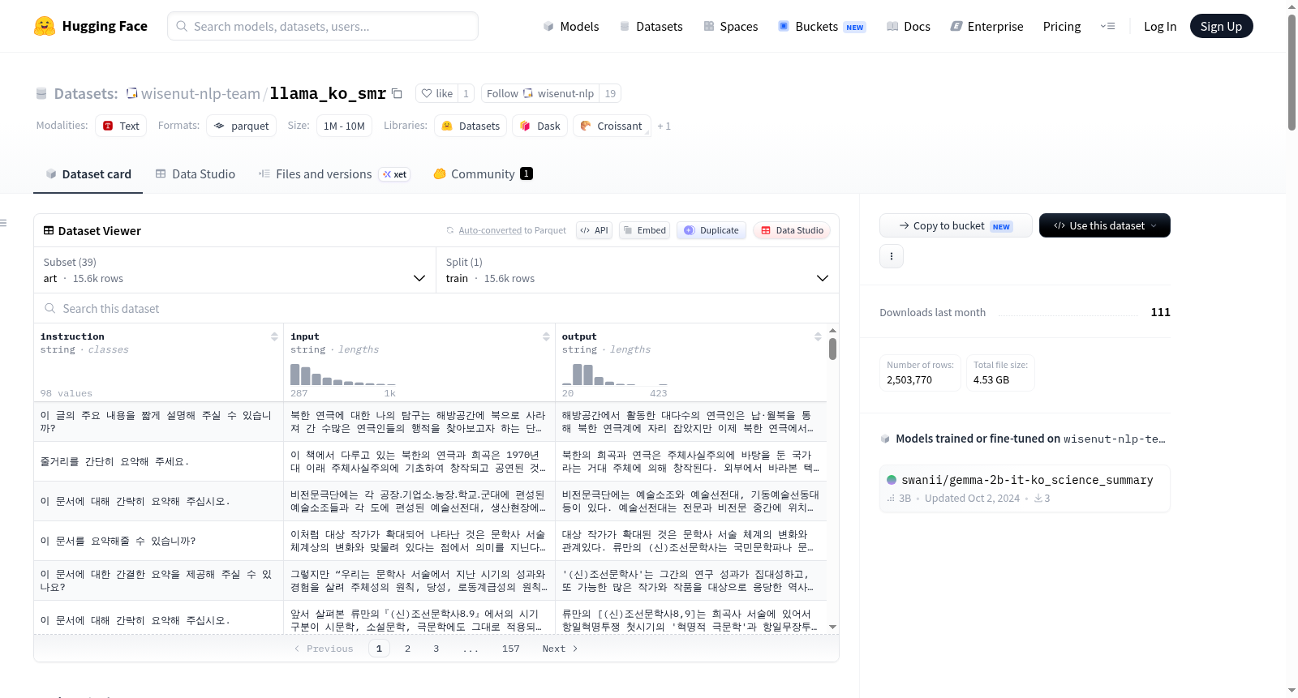The width and height of the screenshot is (1298, 698).
Task: Show the +1 additional libraries
Action: coord(664,126)
